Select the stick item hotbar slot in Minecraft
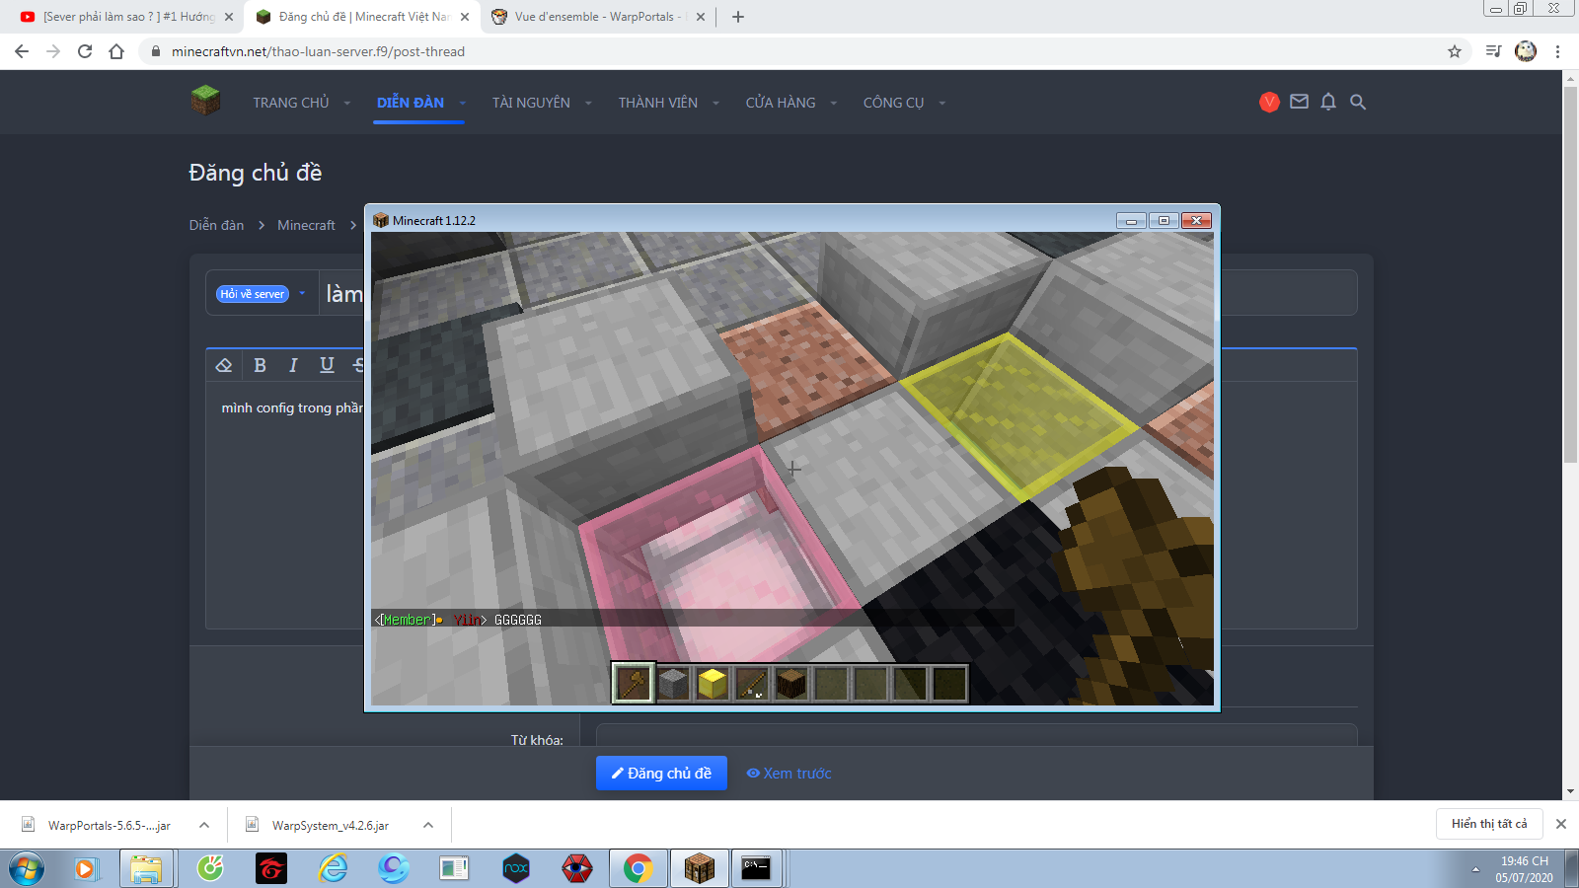Screen dimensions: 1579x888 pyautogui.click(x=752, y=683)
